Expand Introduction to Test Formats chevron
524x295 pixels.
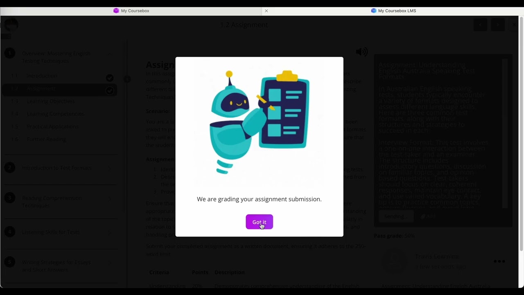pos(110,168)
